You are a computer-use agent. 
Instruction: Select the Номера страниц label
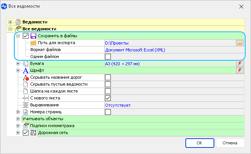pyautogui.click(x=46, y=112)
